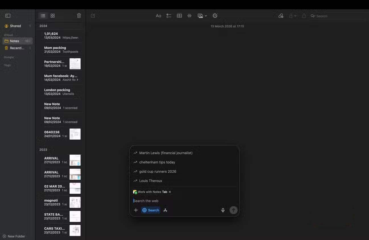
Task: Insert a checklist in the note
Action: pos(169,16)
